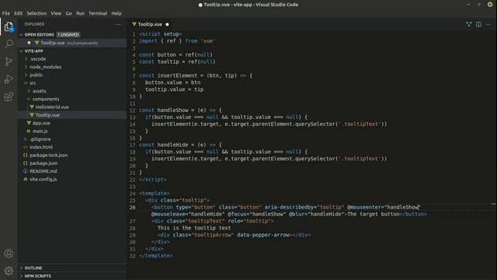Open the Run menu

pos(80,13)
